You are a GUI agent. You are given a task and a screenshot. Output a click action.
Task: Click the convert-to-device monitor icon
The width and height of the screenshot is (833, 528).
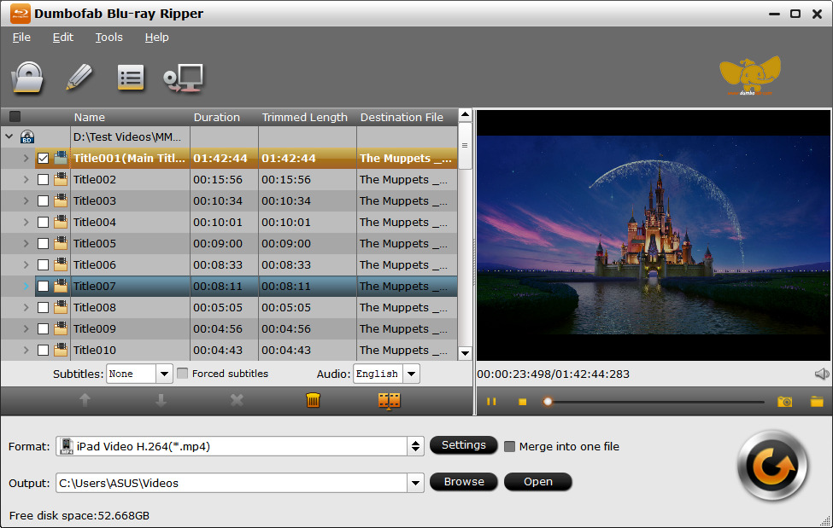(184, 78)
